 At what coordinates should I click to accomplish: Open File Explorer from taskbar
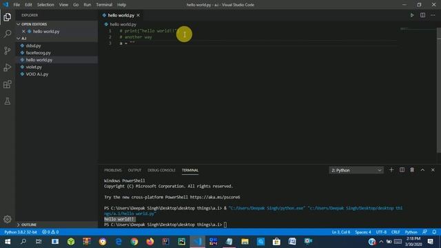(x=245, y=242)
